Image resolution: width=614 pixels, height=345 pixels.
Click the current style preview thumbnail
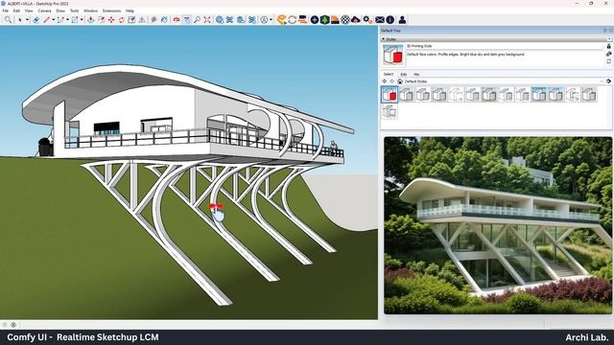click(x=392, y=56)
